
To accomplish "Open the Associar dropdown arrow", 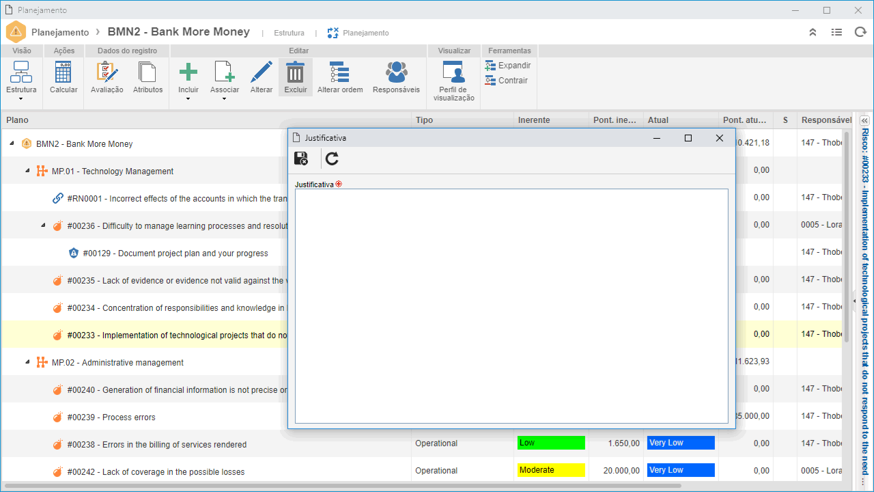I will pos(224,99).
